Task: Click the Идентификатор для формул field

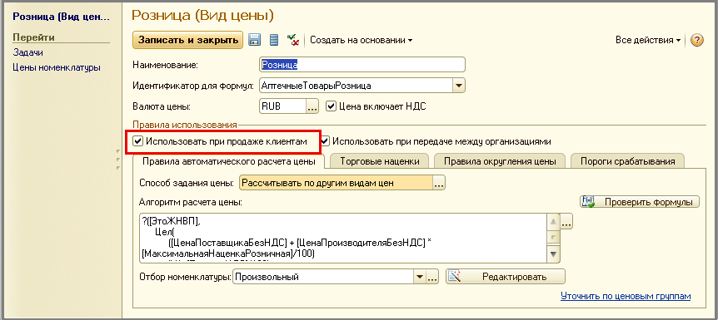Action: pyautogui.click(x=356, y=86)
